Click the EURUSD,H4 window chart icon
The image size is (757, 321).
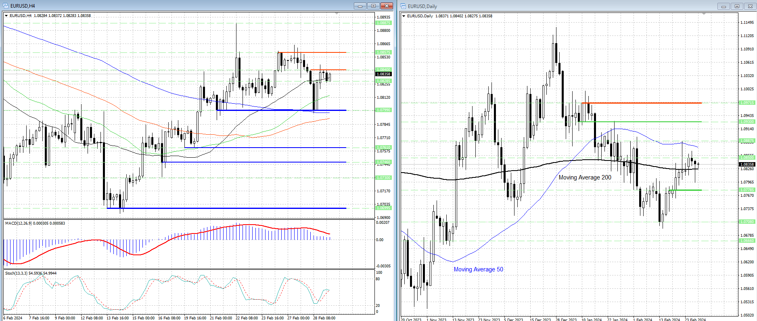6,6
